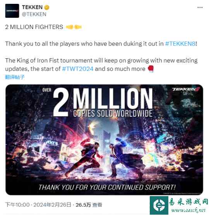This screenshot has width=209, height=215.
Task: Open the three-dot more options menu
Action: (200, 7)
